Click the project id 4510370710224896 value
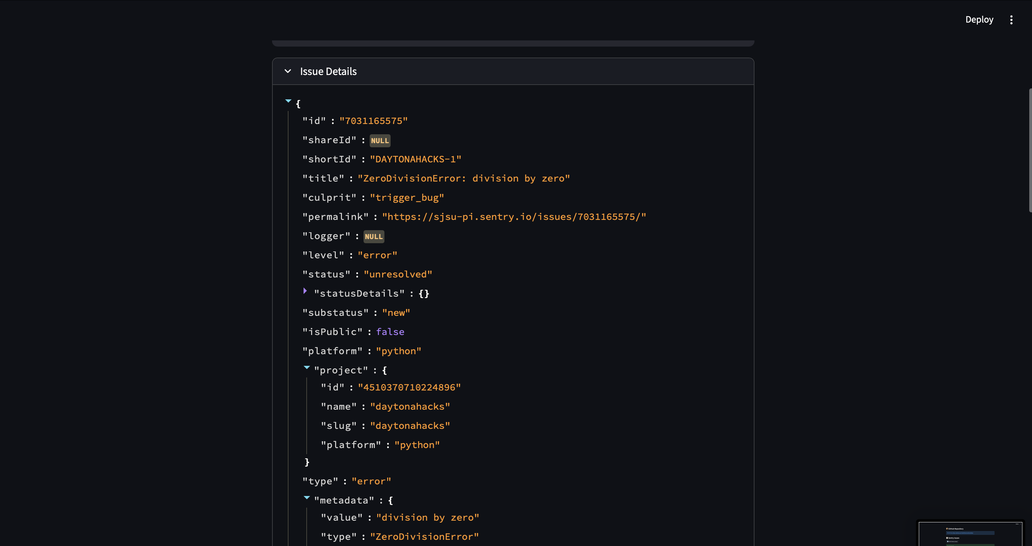Viewport: 1032px width, 546px height. (x=409, y=387)
